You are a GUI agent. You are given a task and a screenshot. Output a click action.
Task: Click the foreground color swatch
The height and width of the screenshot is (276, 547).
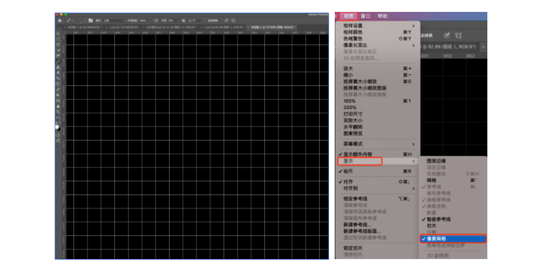pyautogui.click(x=58, y=124)
